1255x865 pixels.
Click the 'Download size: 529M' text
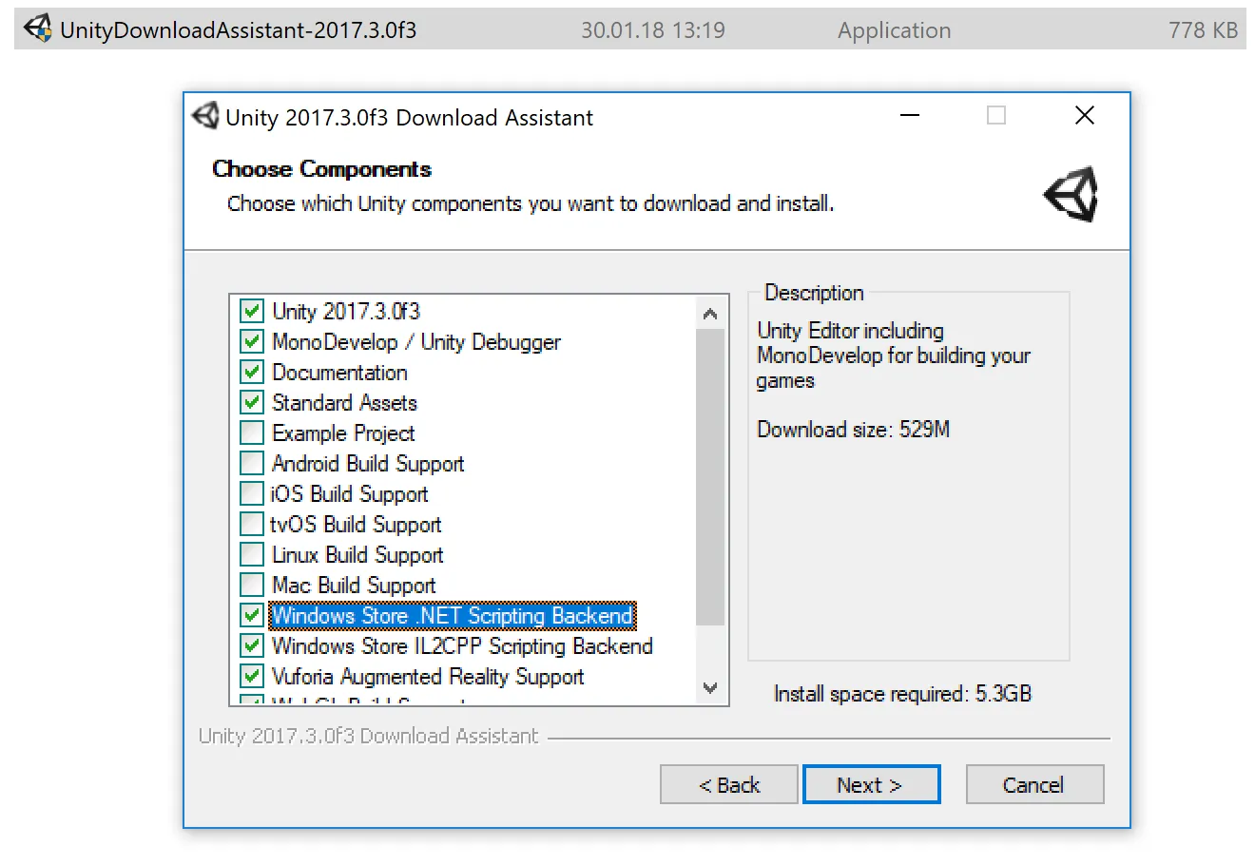pos(853,430)
